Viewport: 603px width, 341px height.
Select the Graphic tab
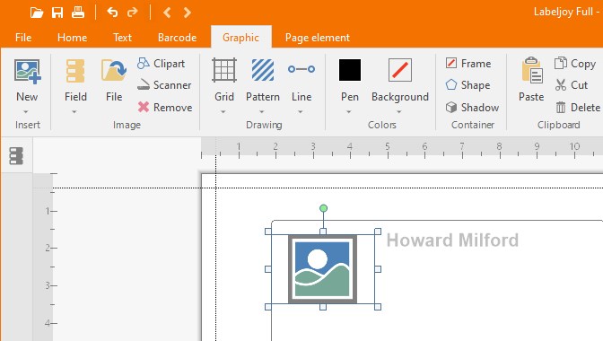[x=240, y=38]
